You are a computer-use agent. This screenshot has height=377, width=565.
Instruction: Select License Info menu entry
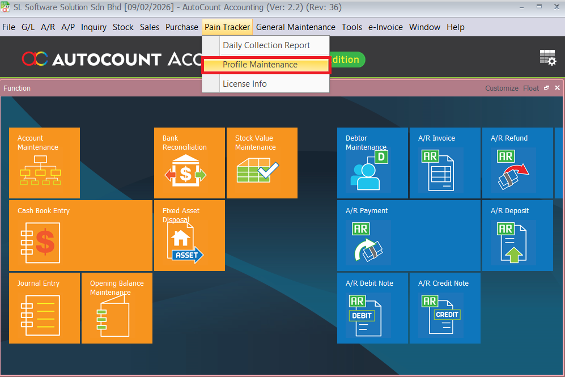pos(245,84)
